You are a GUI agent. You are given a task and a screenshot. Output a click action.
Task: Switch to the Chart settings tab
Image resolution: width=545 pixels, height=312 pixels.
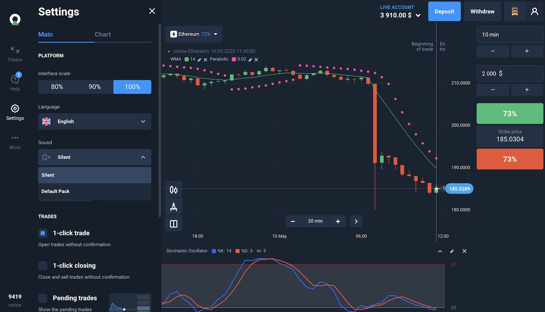[102, 35]
